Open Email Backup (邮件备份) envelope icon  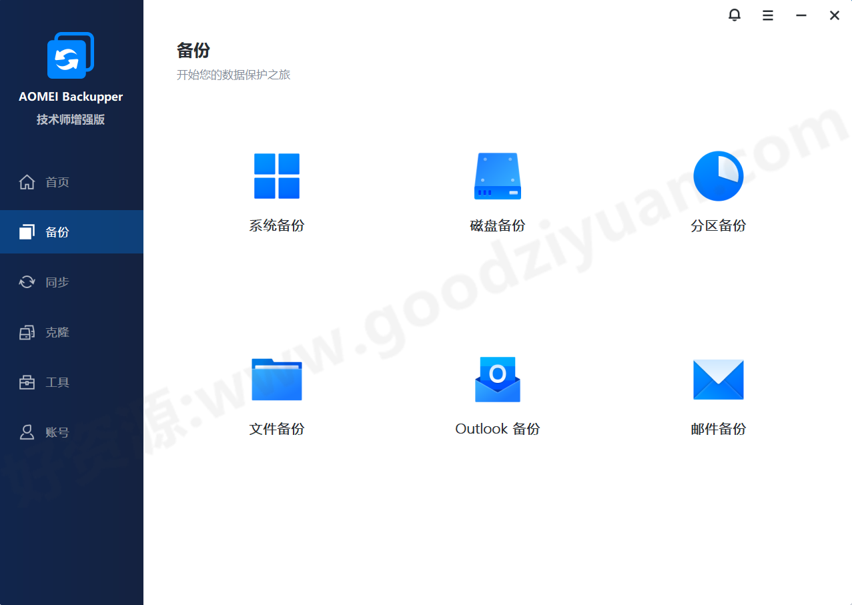click(x=718, y=380)
